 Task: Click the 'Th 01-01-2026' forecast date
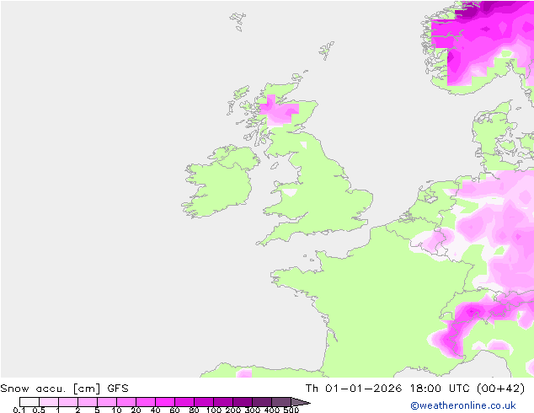354,389
